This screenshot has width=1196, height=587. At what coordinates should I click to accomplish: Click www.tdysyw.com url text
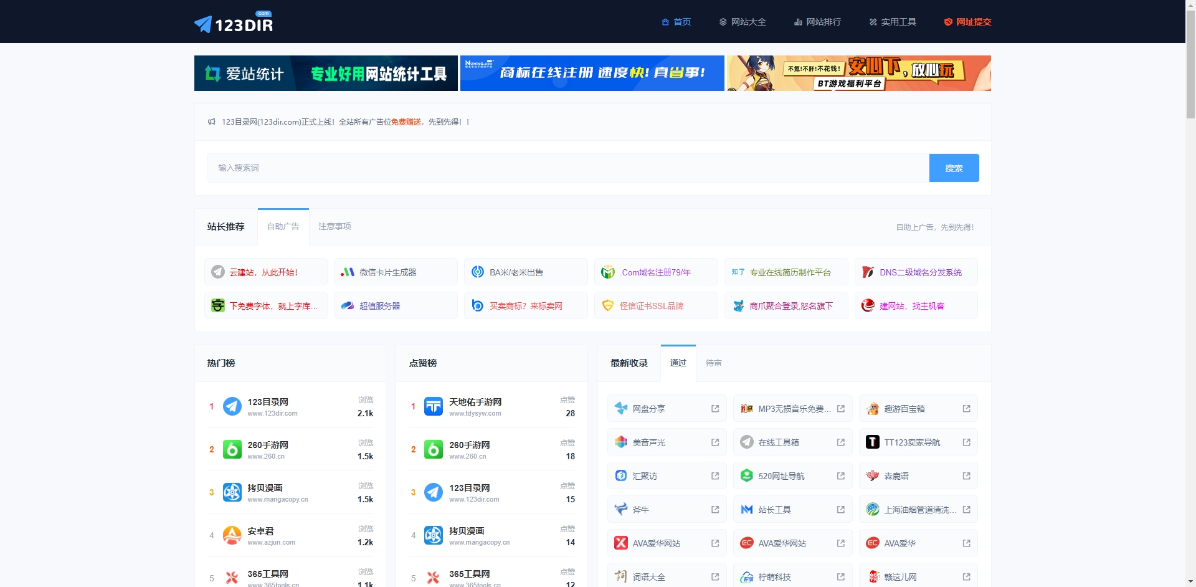[x=475, y=414]
